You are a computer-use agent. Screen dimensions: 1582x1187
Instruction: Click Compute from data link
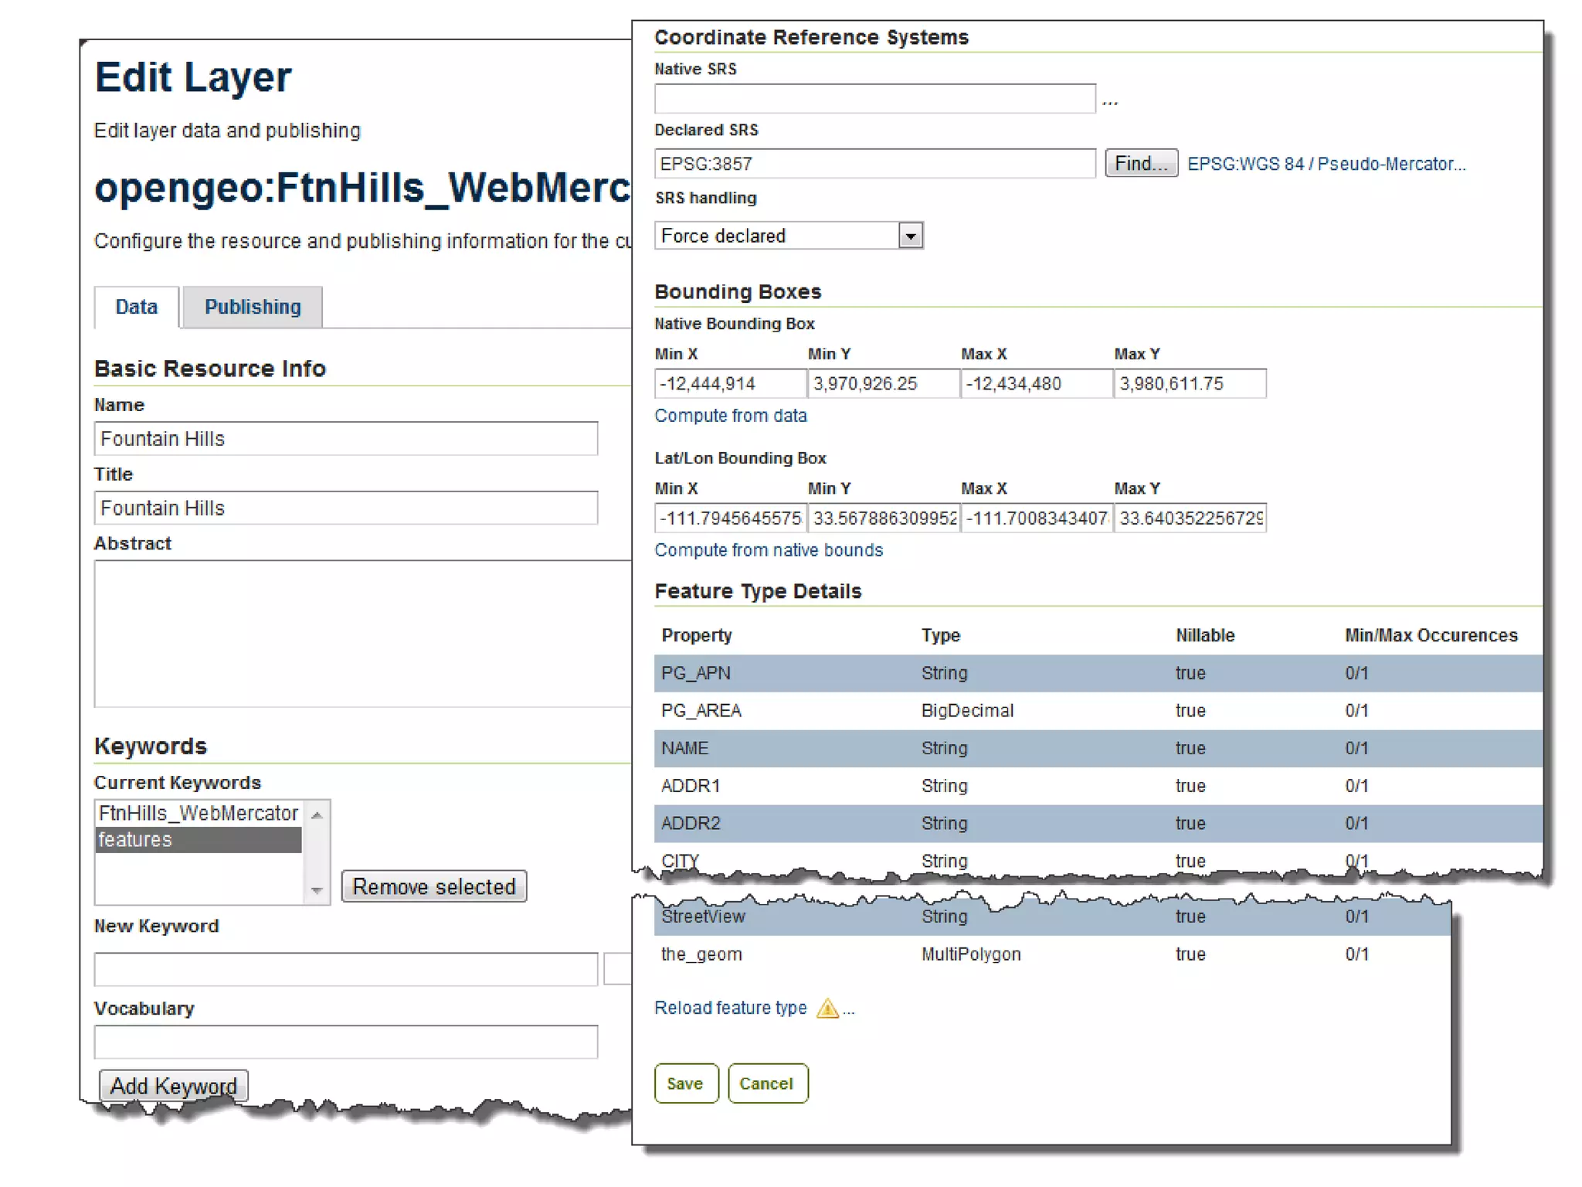[731, 416]
